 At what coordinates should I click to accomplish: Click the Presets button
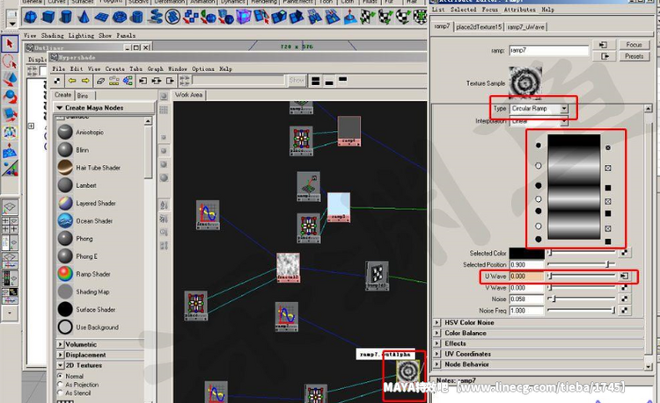(x=634, y=56)
